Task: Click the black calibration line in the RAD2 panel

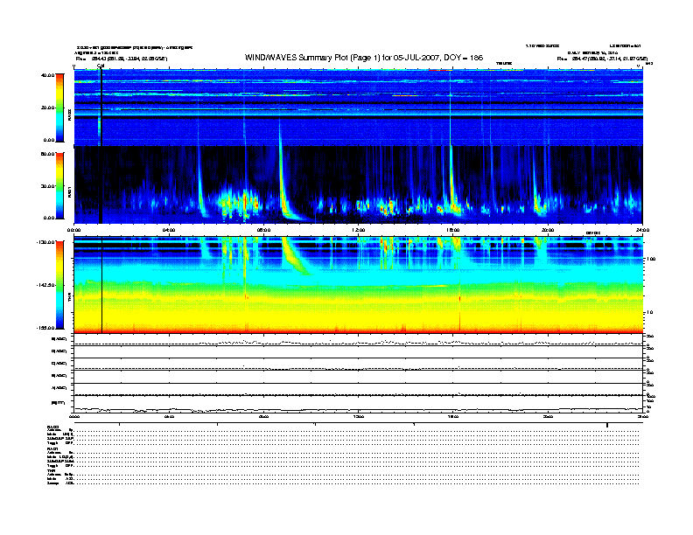Action: click(101, 108)
